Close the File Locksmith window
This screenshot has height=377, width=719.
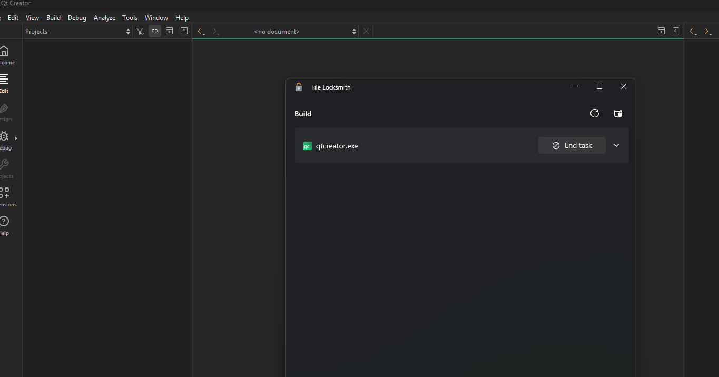click(x=624, y=86)
